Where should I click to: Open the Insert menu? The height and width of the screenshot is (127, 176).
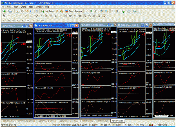pyautogui.click(x=16, y=7)
